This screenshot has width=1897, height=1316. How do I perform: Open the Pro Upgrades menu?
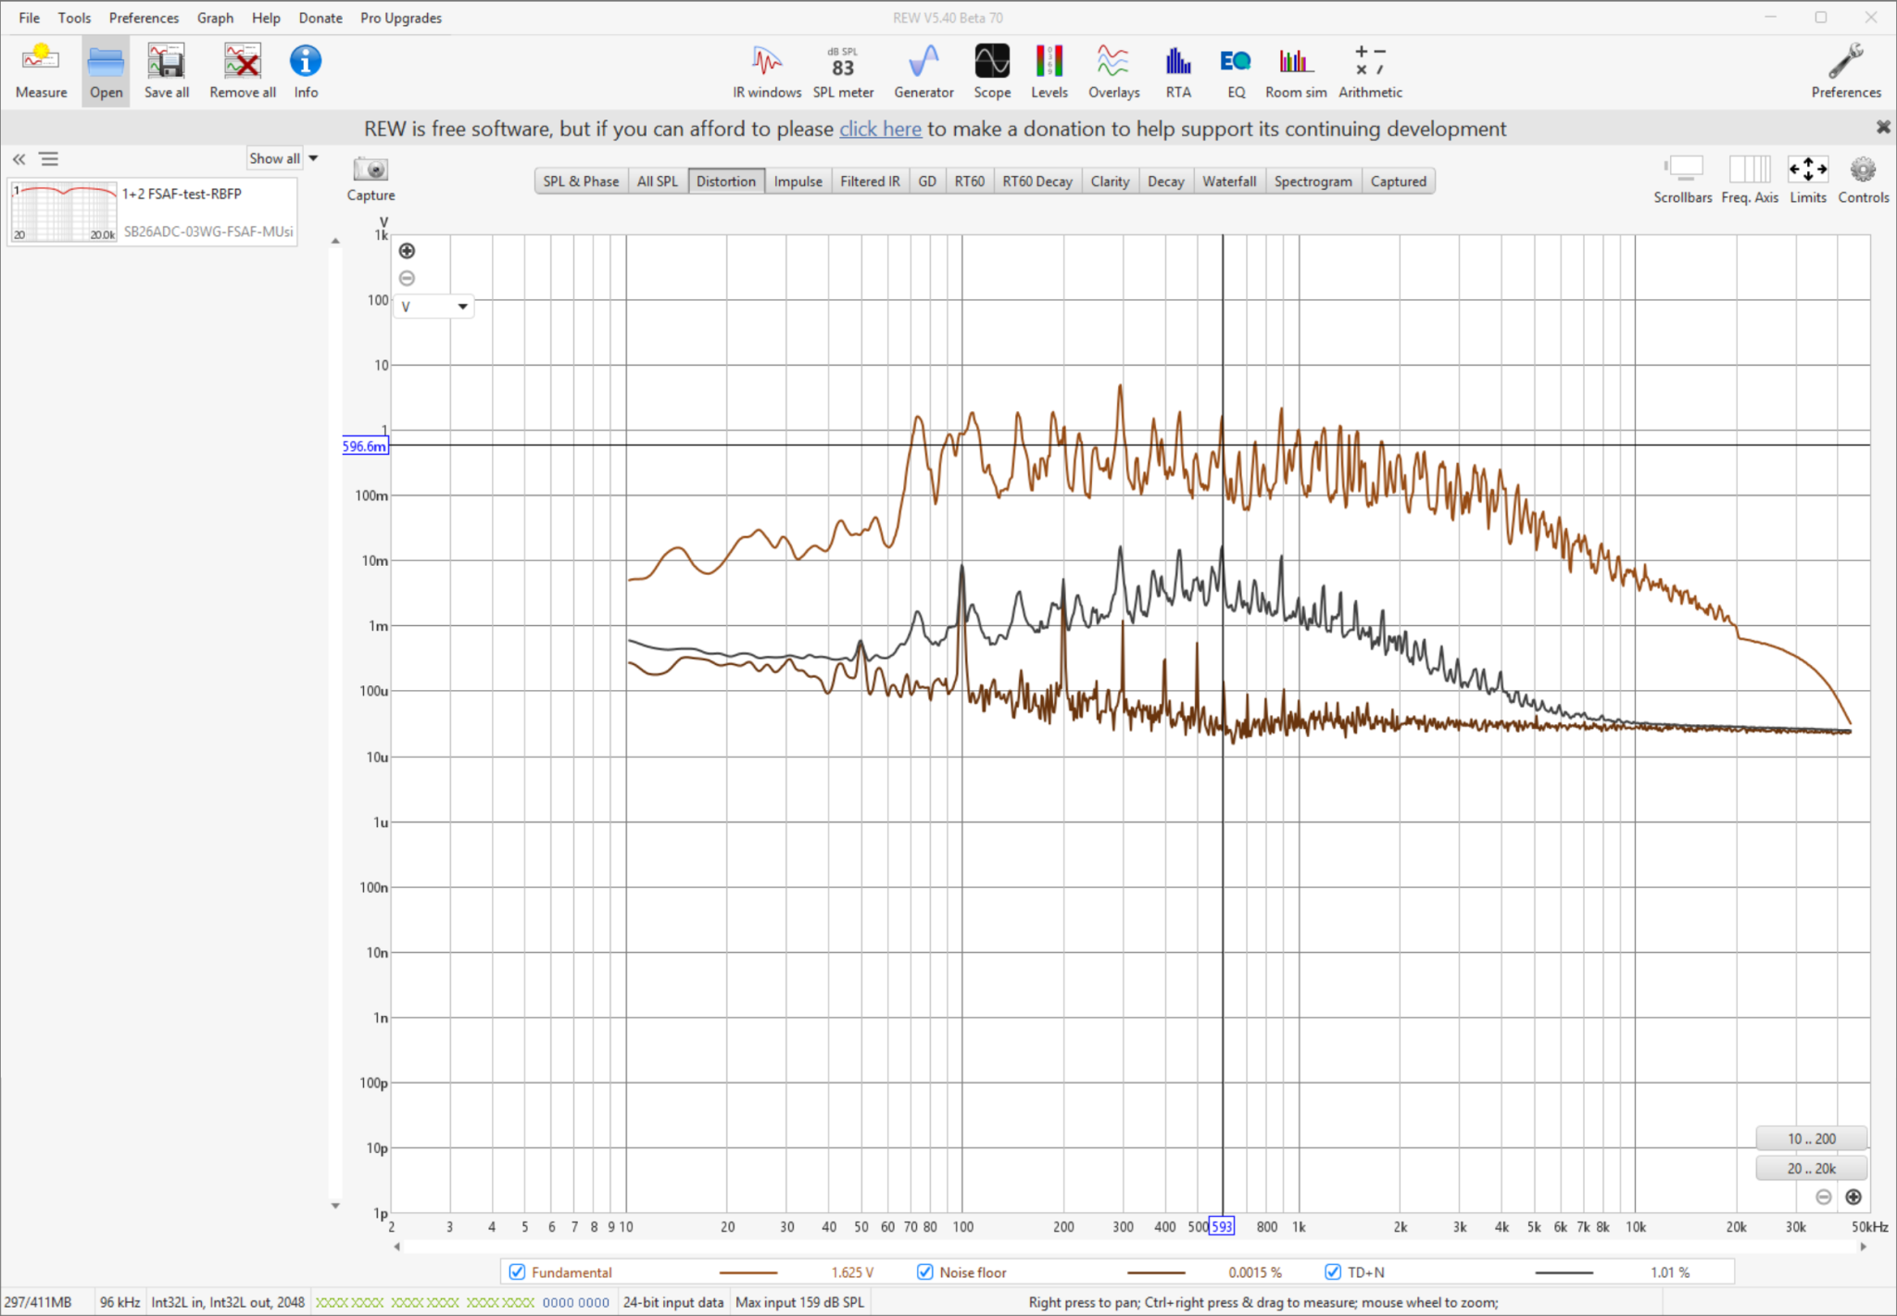click(401, 18)
